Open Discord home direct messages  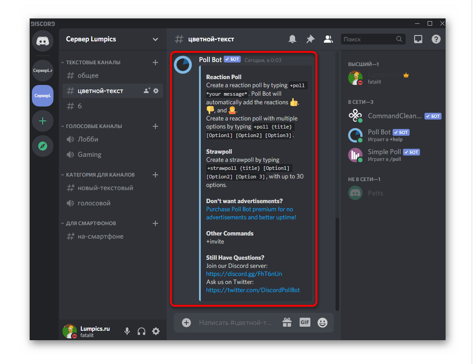tap(43, 41)
